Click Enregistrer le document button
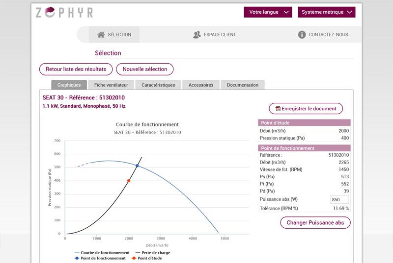This screenshot has width=393, height=263. click(306, 109)
